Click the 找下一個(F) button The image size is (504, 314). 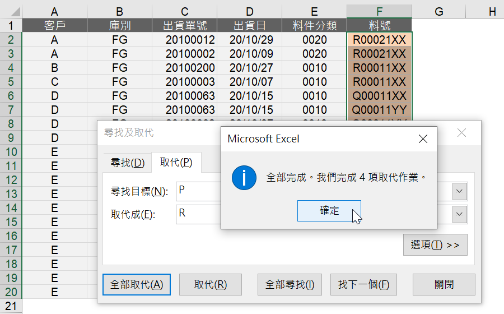pos(363,285)
